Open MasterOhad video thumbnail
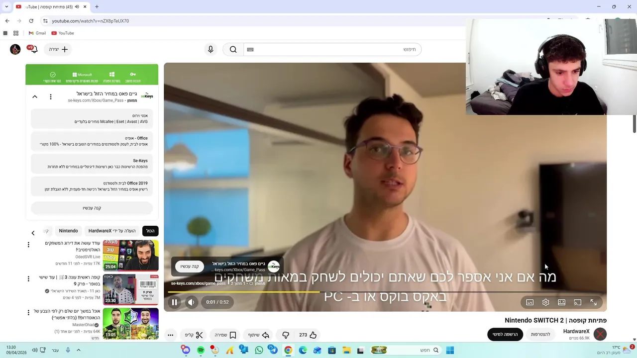Viewport: 637px width, 358px height. pyautogui.click(x=131, y=324)
